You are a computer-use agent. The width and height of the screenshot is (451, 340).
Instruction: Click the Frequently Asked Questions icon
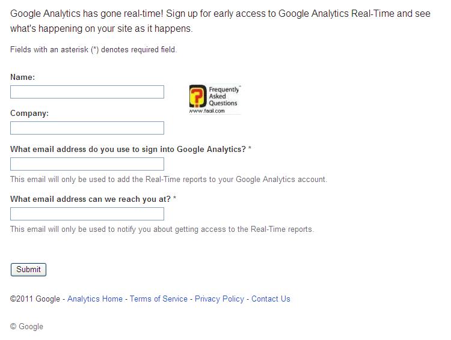215,100
